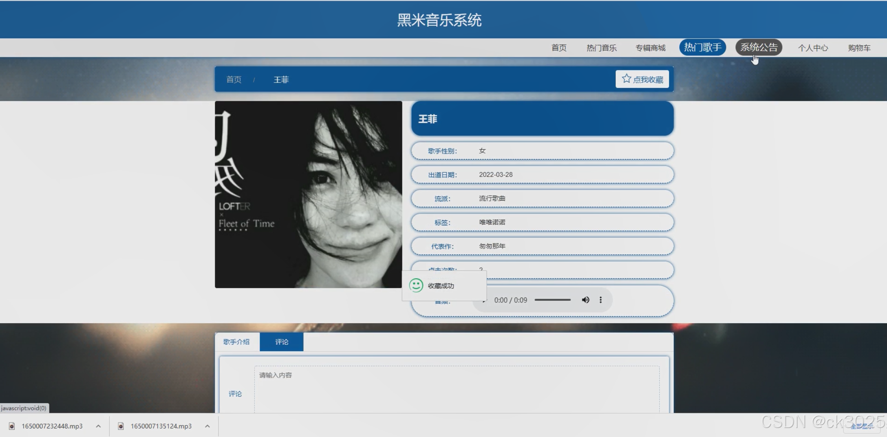Viewport: 887px width, 437px height.
Task: Open audio player three-dot options menu
Action: click(600, 300)
